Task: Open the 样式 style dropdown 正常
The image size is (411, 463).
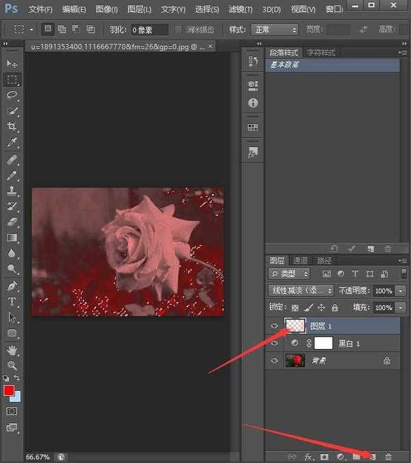Action: point(275,30)
